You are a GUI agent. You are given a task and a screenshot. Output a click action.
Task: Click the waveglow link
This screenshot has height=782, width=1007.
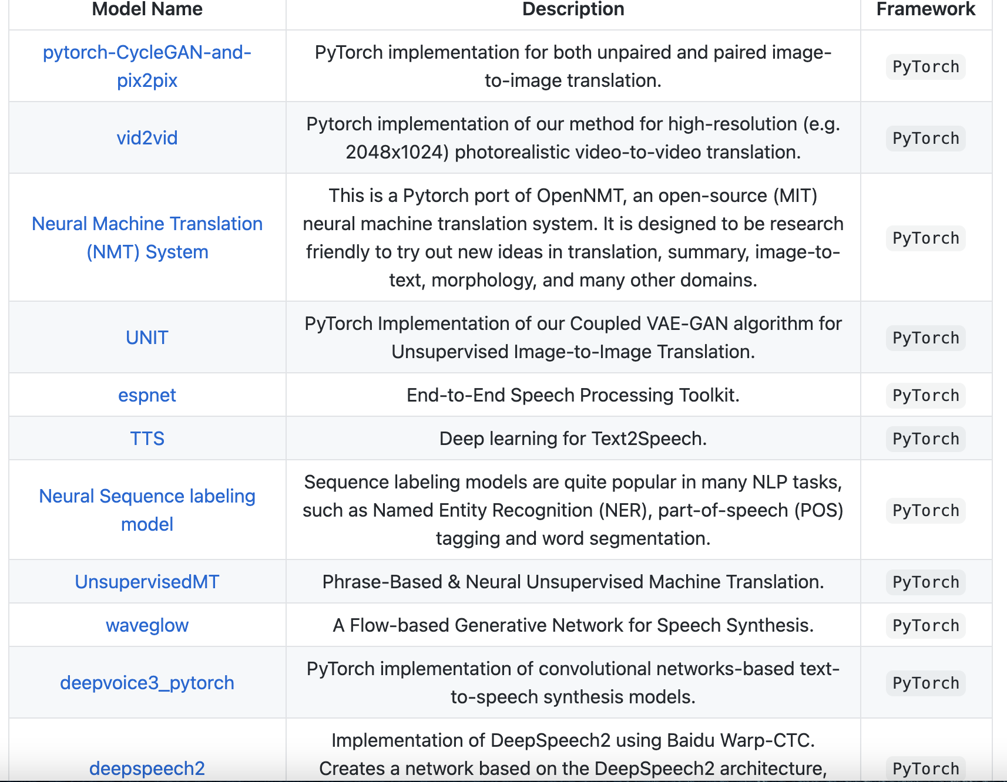(147, 625)
